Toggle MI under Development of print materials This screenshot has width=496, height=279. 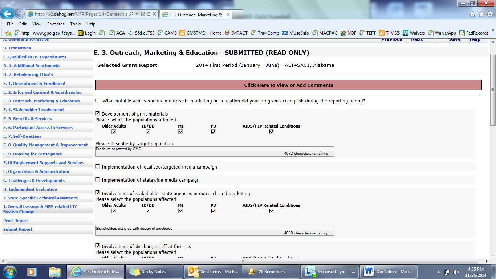pyautogui.click(x=180, y=132)
